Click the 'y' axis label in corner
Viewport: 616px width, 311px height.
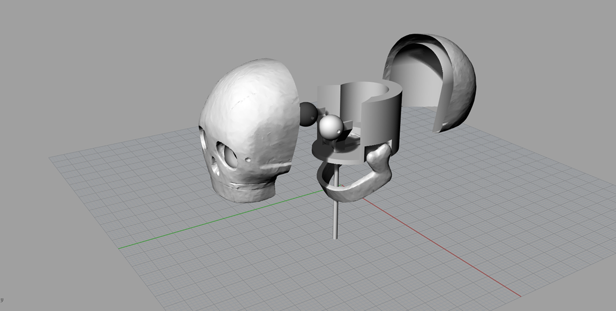[2, 300]
